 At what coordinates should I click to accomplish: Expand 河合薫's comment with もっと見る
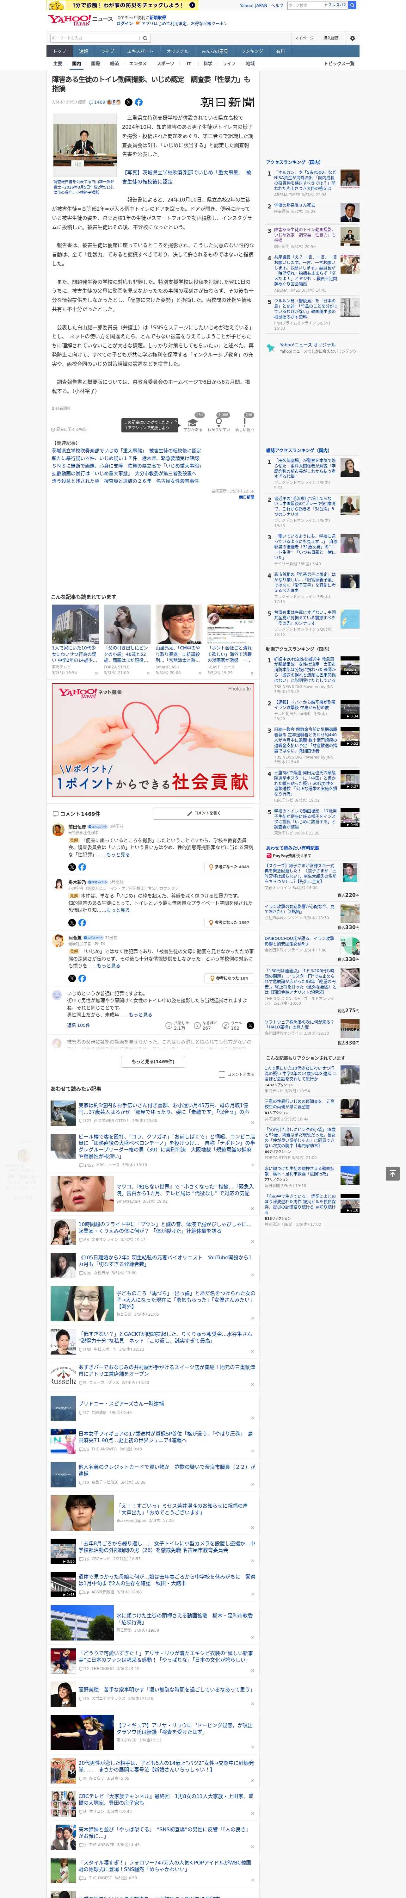tap(109, 966)
